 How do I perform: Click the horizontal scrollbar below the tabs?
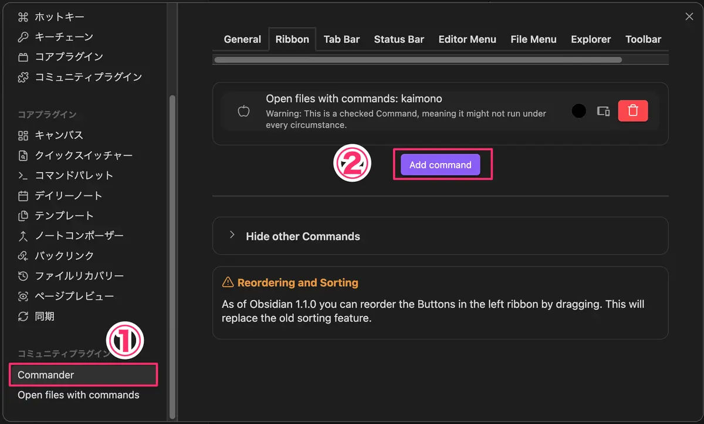pos(418,59)
